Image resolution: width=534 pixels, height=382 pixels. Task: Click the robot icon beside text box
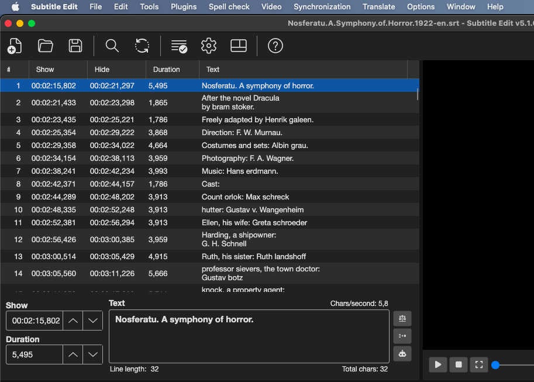pyautogui.click(x=402, y=354)
